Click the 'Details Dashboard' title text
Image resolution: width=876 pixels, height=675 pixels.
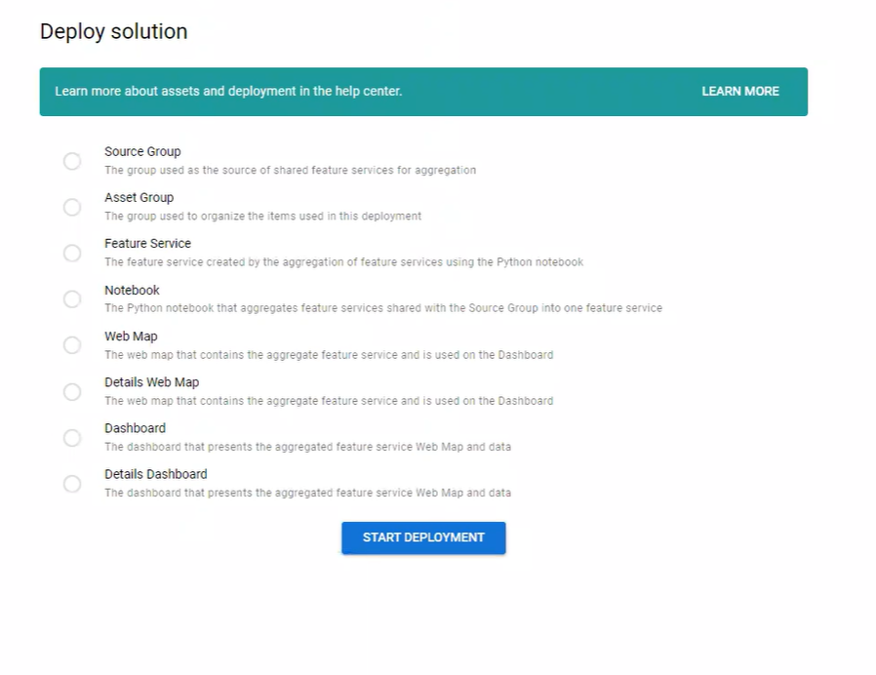coord(155,474)
